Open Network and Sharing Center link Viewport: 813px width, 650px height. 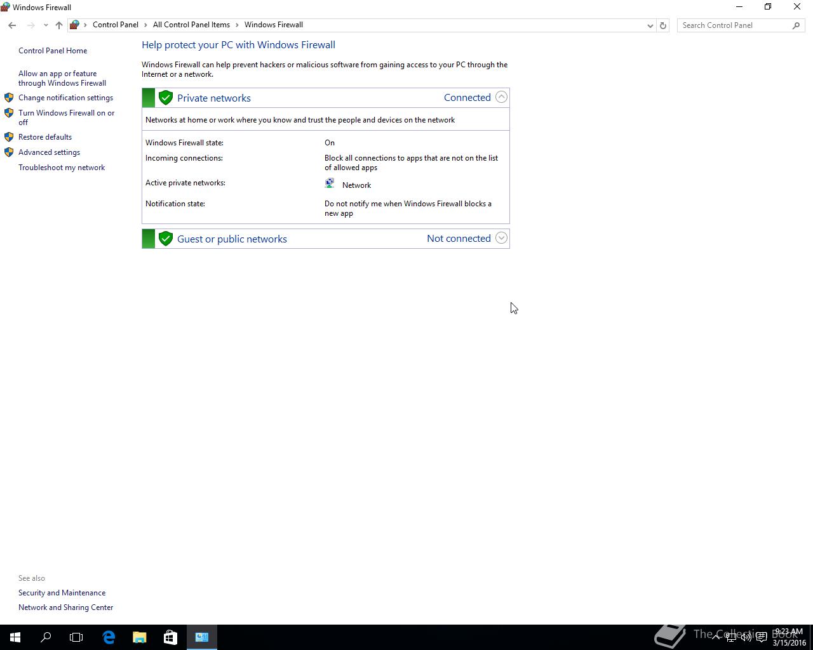click(x=66, y=607)
